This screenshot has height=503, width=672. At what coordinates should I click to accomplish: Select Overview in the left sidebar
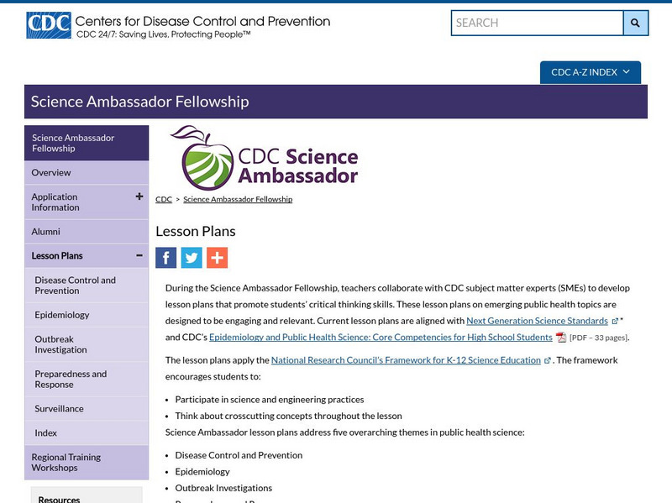[51, 172]
